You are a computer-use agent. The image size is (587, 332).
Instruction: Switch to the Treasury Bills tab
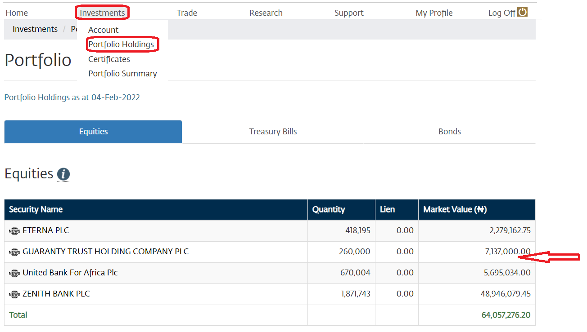coord(273,132)
